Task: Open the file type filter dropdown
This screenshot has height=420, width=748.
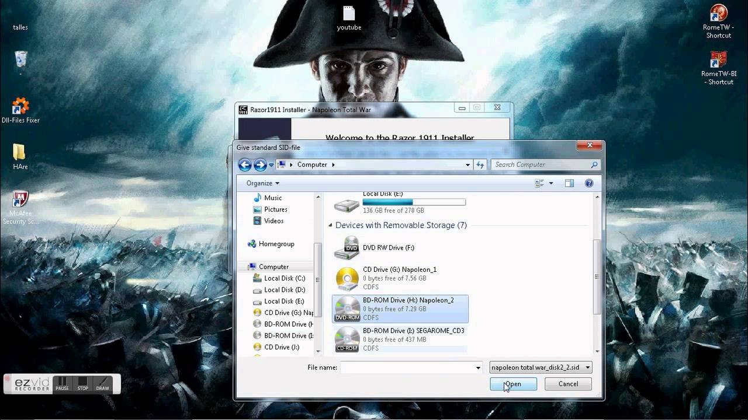Action: click(541, 367)
